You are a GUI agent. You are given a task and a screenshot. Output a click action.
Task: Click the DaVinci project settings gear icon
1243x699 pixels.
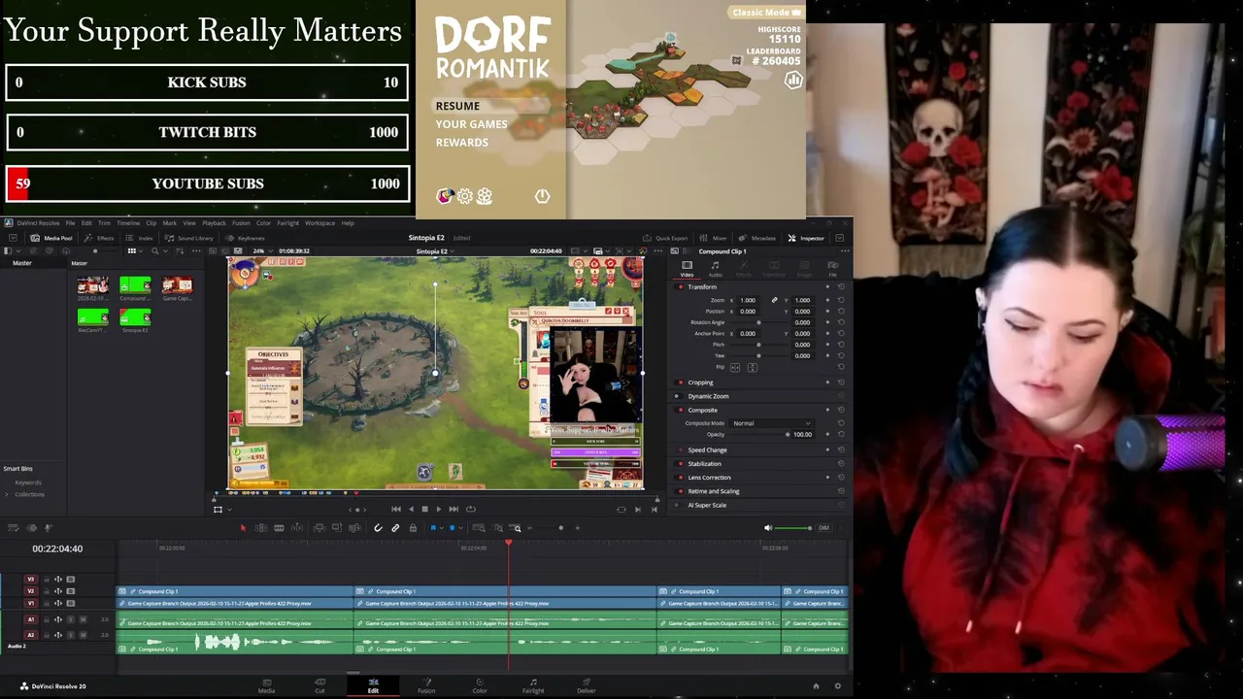(838, 686)
